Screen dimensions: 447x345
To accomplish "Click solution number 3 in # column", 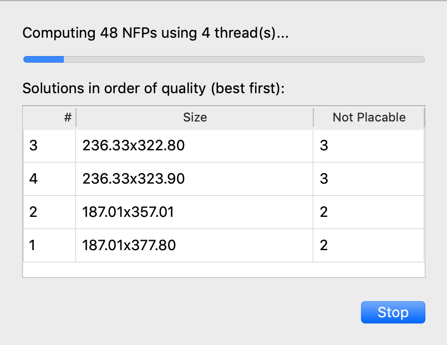I will [33, 146].
